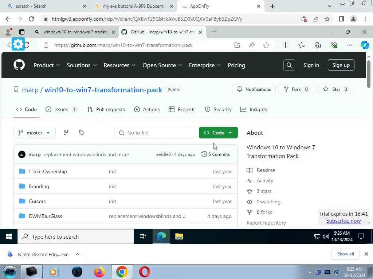Image resolution: width=373 pixels, height=279 pixels.
Task: Expand the Enterprise menu
Action: pos(205,65)
